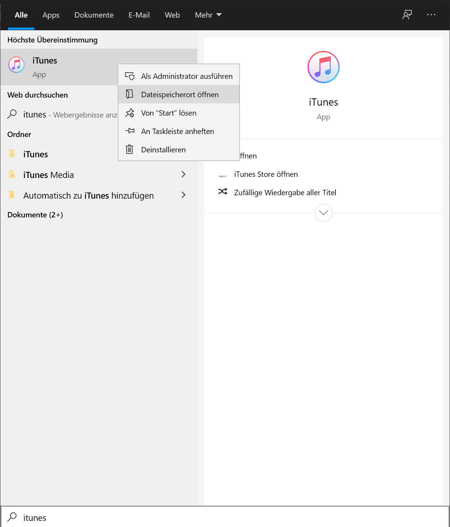This screenshot has height=527, width=450.
Task: Click the search box containing itunes
Action: point(225,517)
